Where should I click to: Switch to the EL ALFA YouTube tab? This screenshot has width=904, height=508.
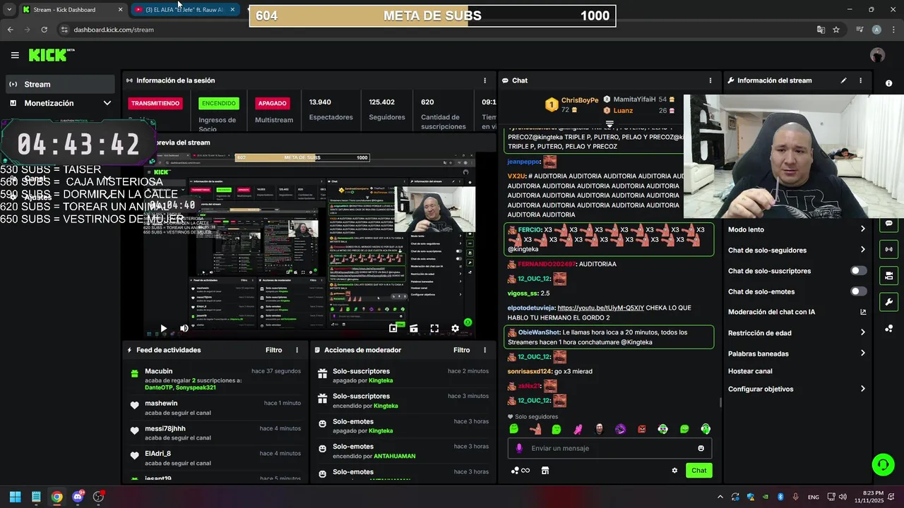click(185, 10)
